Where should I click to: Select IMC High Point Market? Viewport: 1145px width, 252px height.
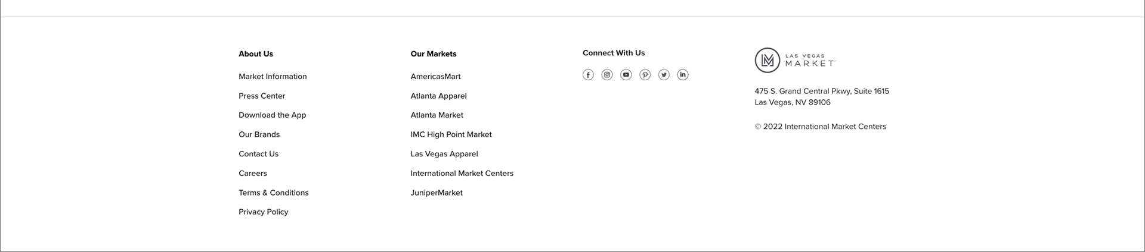[451, 134]
